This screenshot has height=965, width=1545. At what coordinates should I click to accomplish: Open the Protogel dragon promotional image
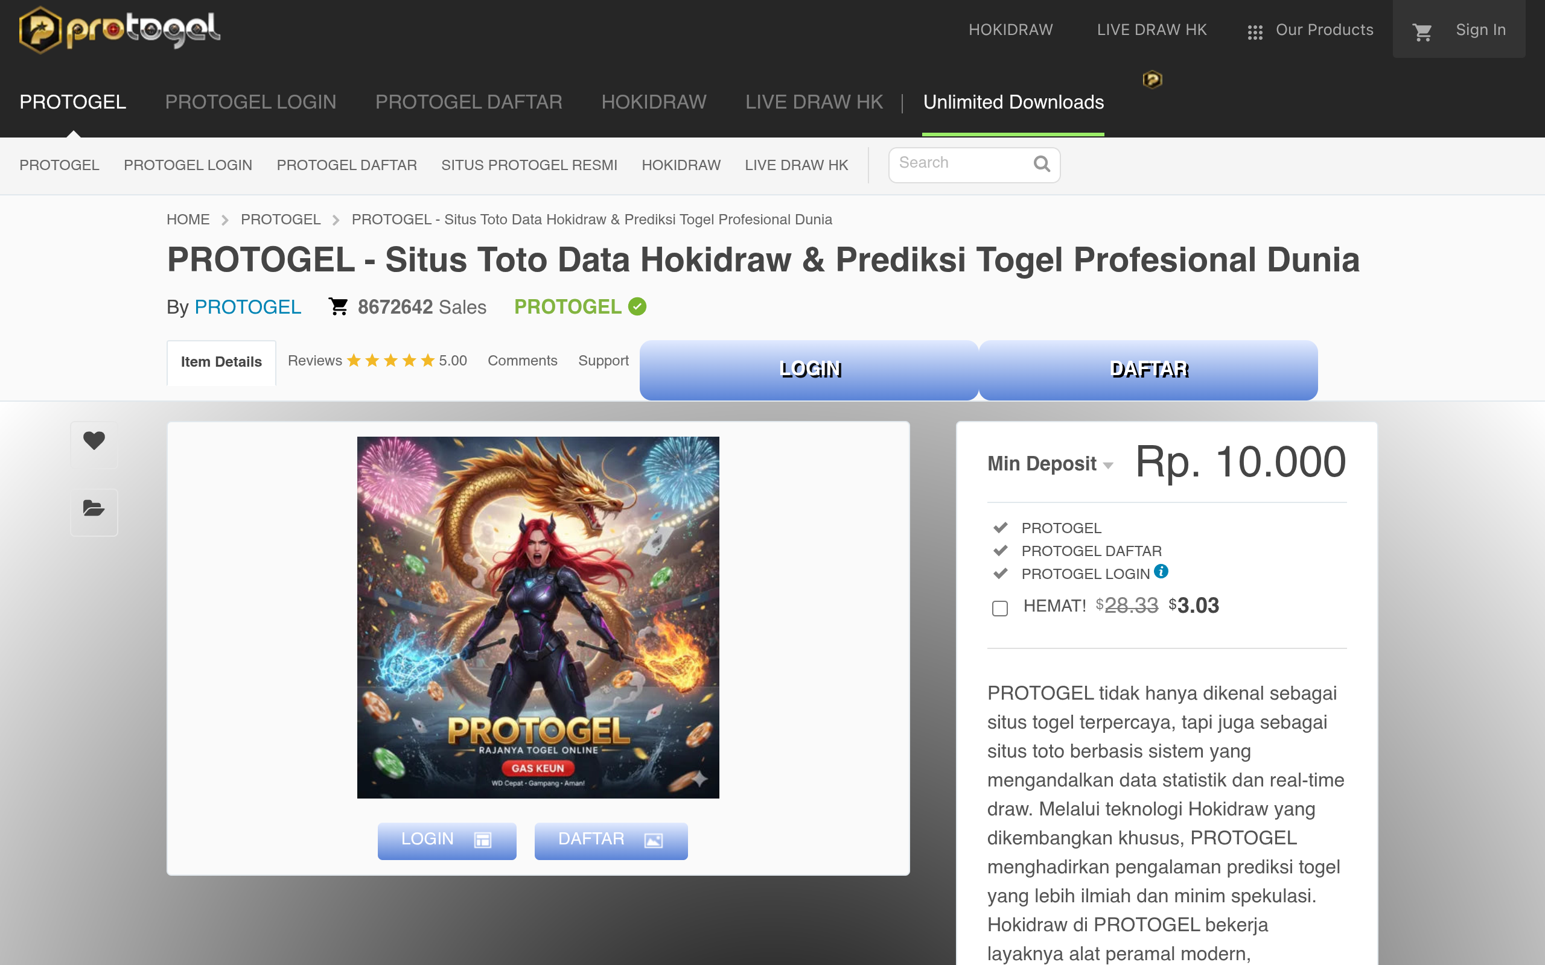[538, 617]
